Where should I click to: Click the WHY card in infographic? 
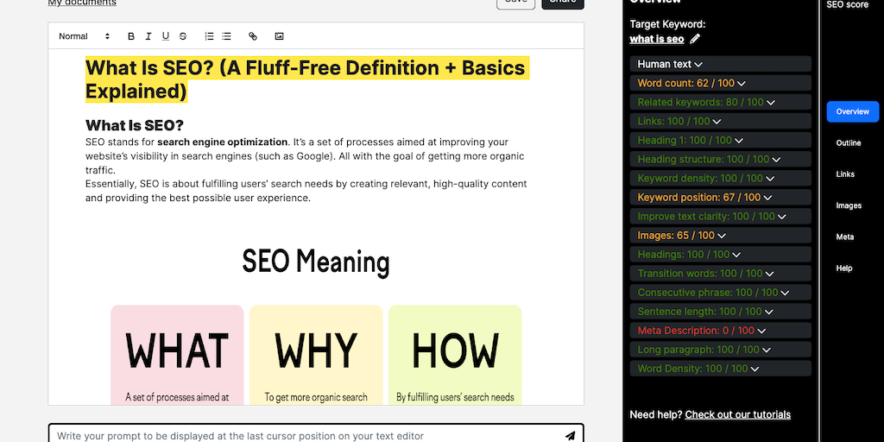[x=316, y=355]
